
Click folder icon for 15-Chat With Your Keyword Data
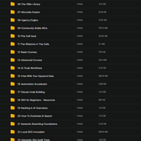coord(13,76)
